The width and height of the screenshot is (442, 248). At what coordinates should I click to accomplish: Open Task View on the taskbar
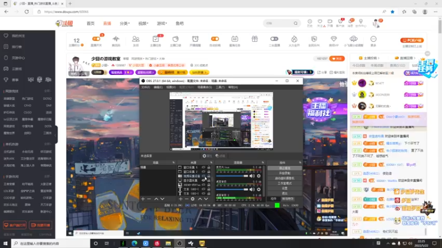[x=107, y=244]
